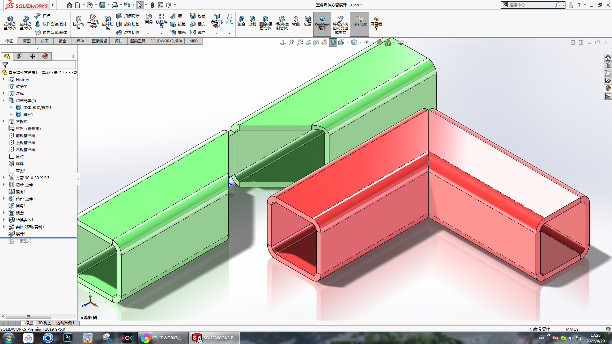This screenshot has width=612, height=344.
Task: Toggle the Instant3D button
Action: tap(359, 24)
